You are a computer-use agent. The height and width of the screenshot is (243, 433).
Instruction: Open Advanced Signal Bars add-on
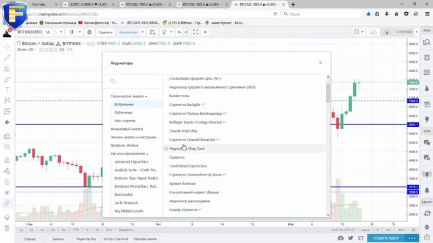pos(131,162)
